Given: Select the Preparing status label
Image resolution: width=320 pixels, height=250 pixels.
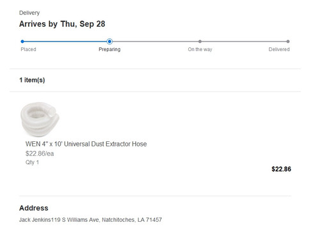Looking at the screenshot, I should [x=109, y=49].
